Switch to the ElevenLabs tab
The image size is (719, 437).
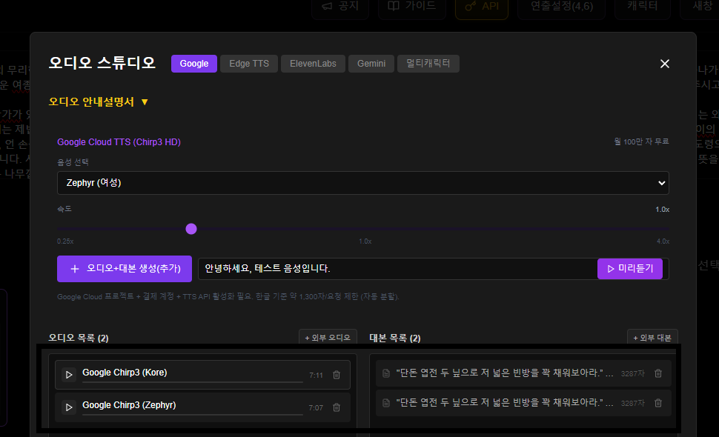click(x=313, y=64)
